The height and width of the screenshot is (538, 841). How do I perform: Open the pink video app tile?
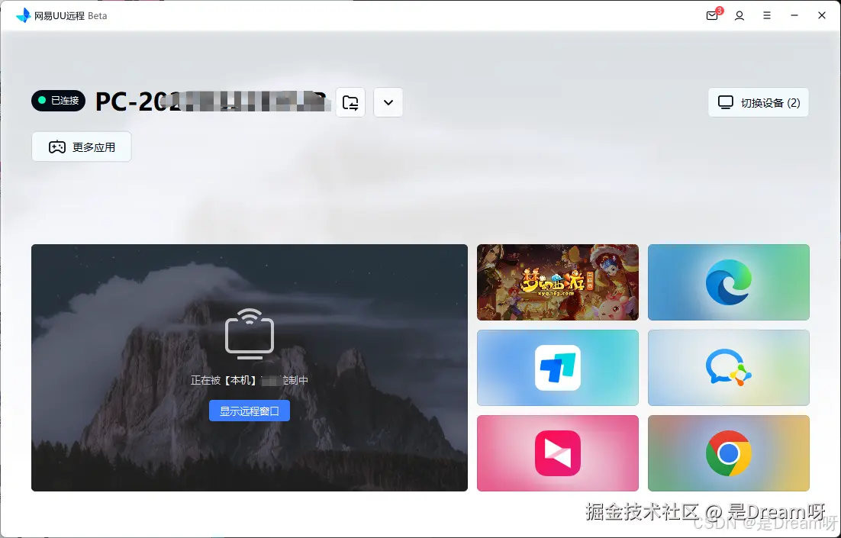coord(557,453)
